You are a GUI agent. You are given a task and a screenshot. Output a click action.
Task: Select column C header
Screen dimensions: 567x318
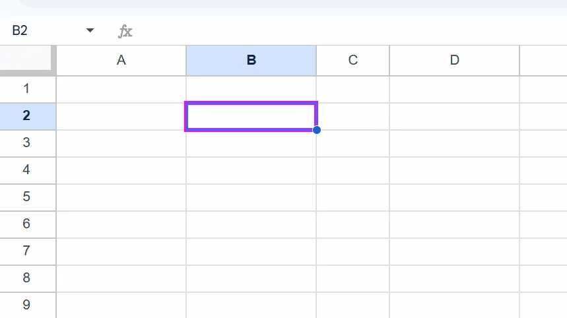pyautogui.click(x=353, y=60)
